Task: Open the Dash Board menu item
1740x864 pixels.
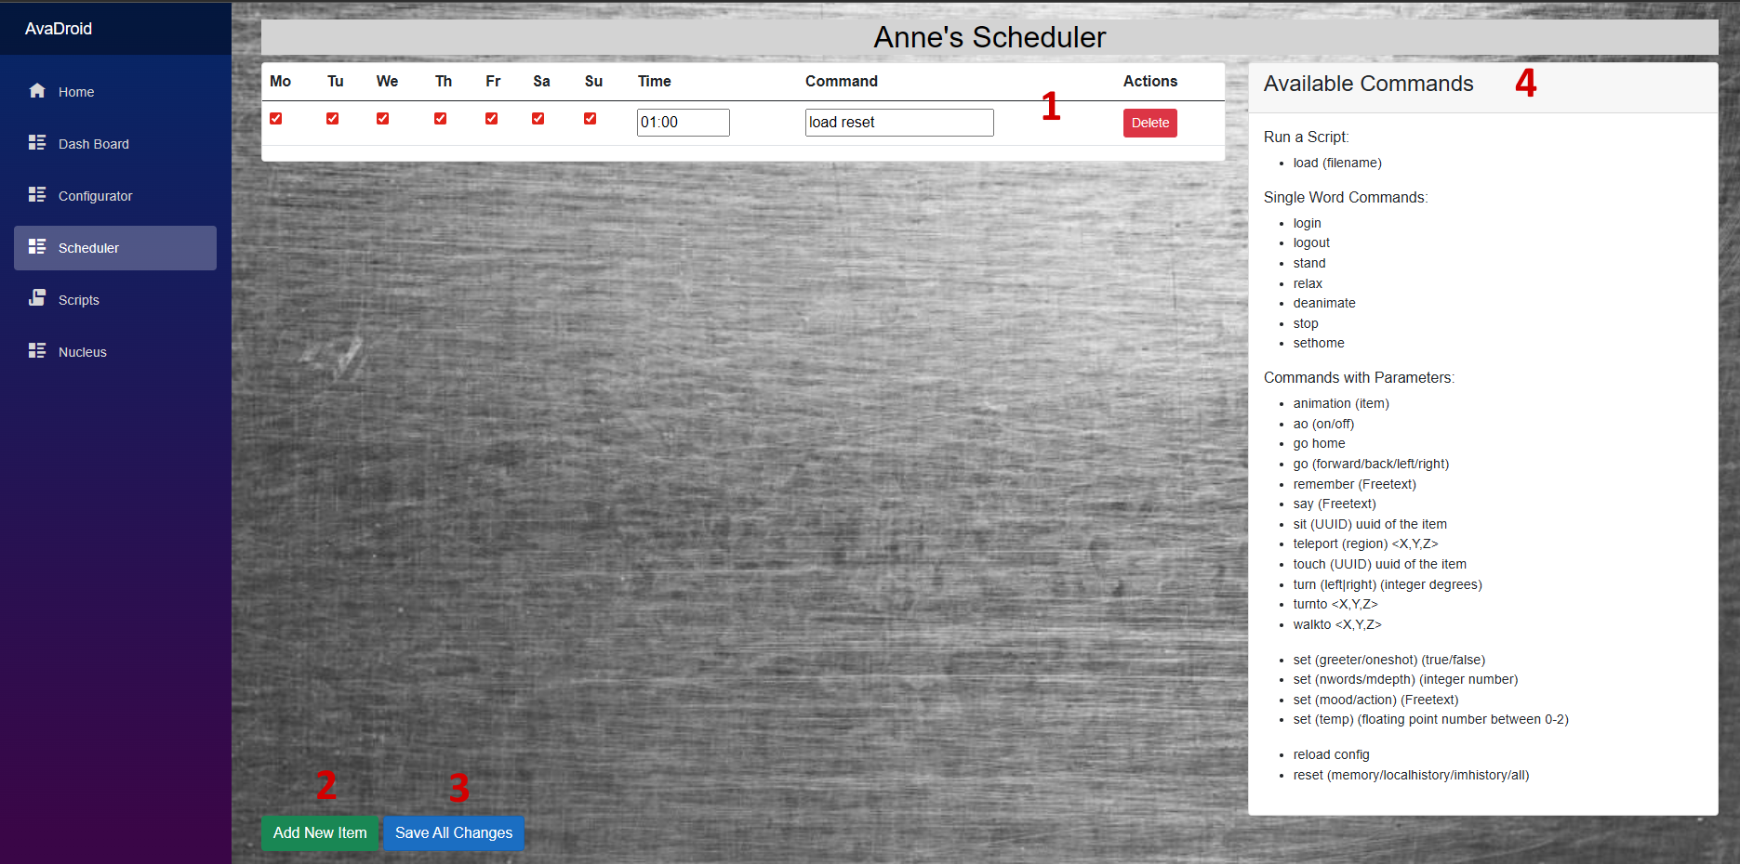Action: (94, 144)
